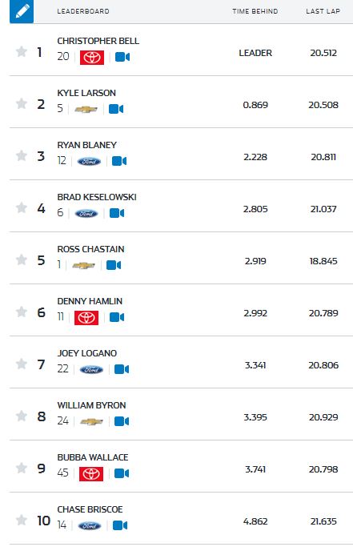Viewport: 353px width, 547px height.
Task: Click Ford logo next to Joey Logano
Action: 91,369
